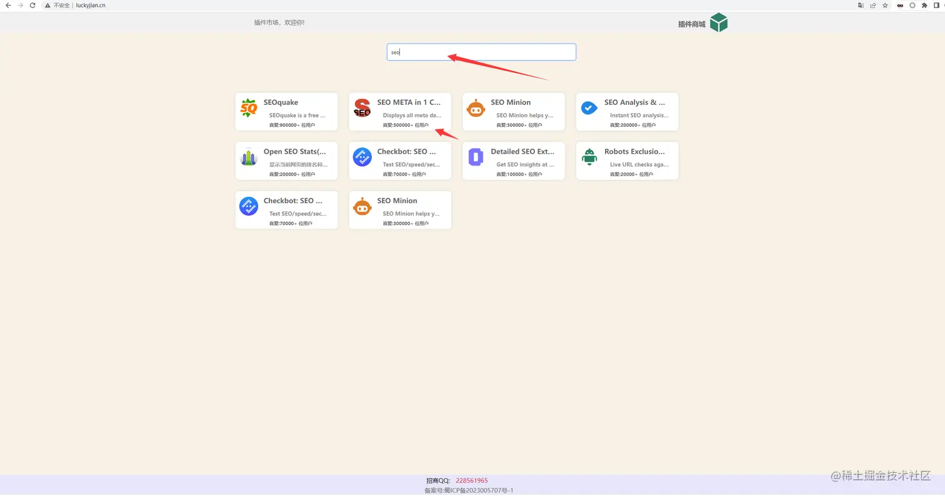Open the SEO Analysis & ... title

point(634,102)
